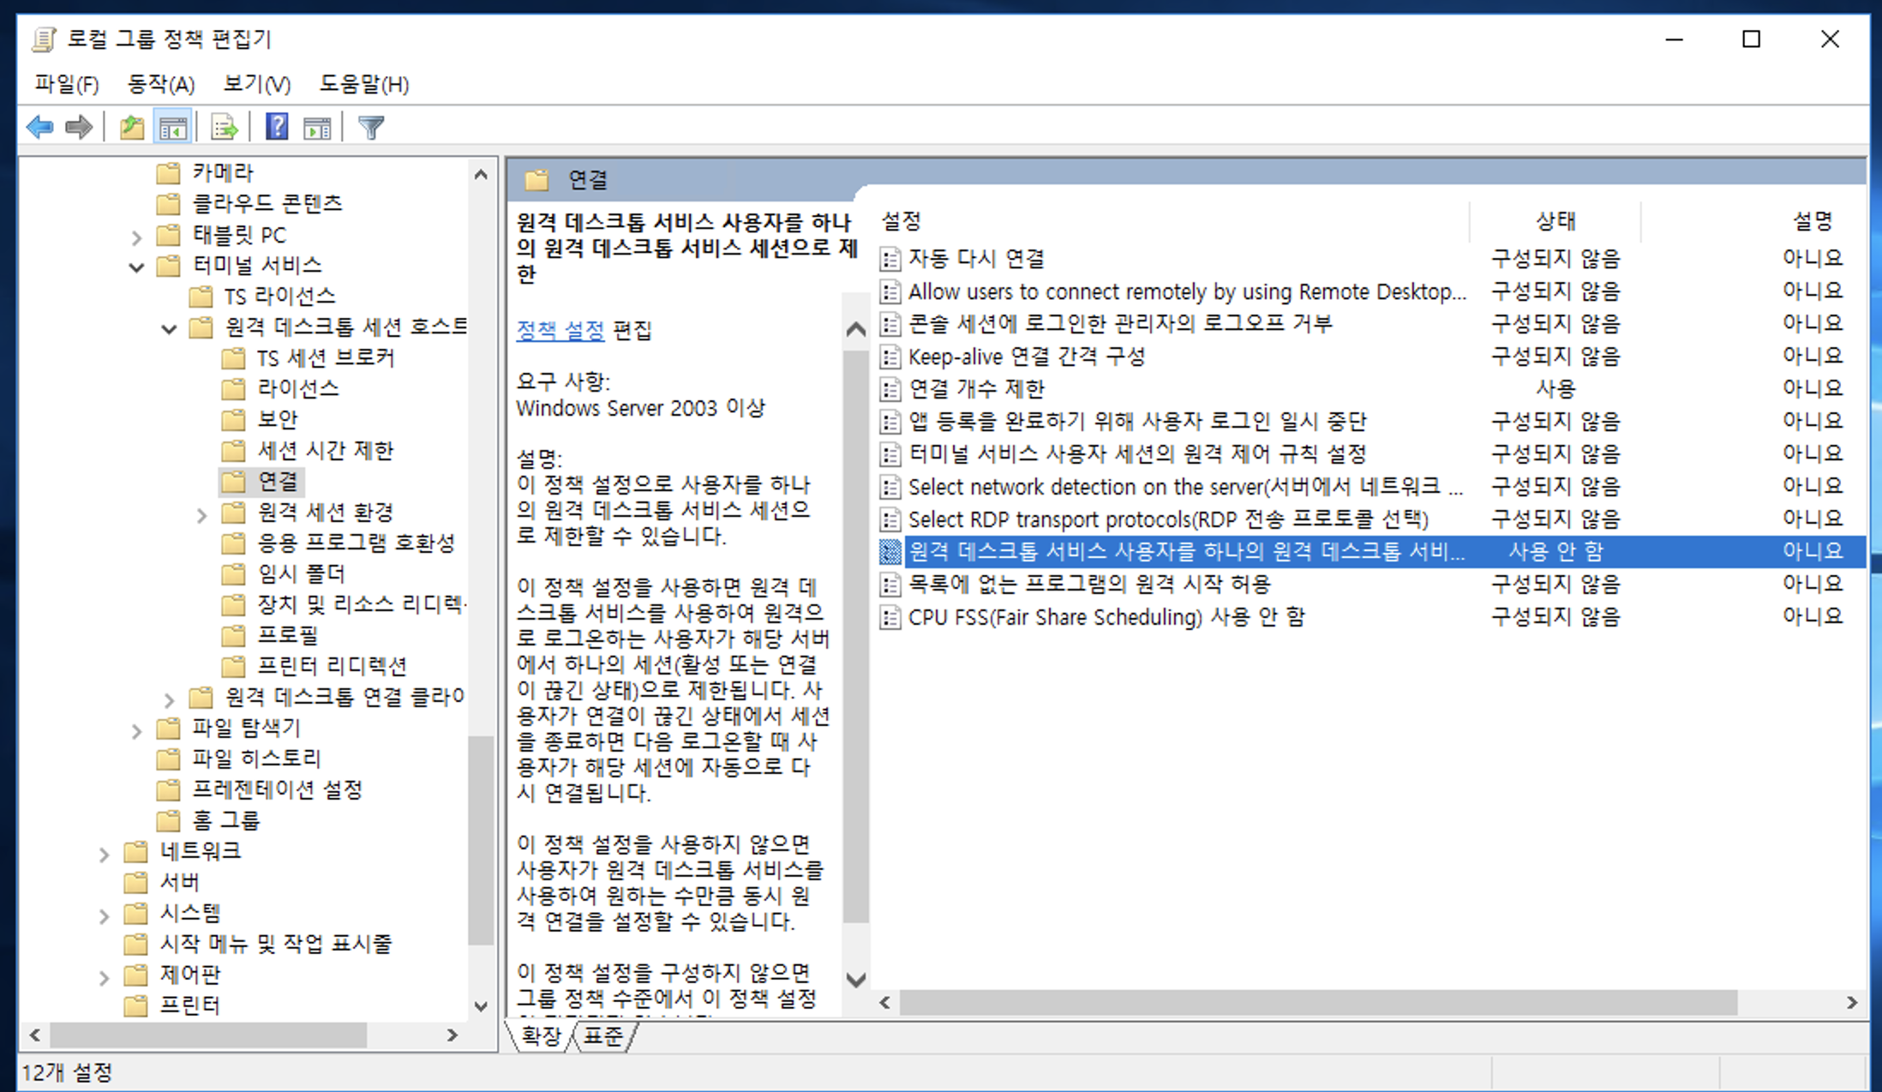1882x1092 pixels.
Task: Click the Back arrow toolbar icon
Action: (39, 128)
